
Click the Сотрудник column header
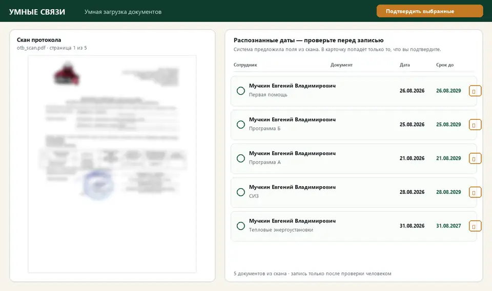coord(245,65)
